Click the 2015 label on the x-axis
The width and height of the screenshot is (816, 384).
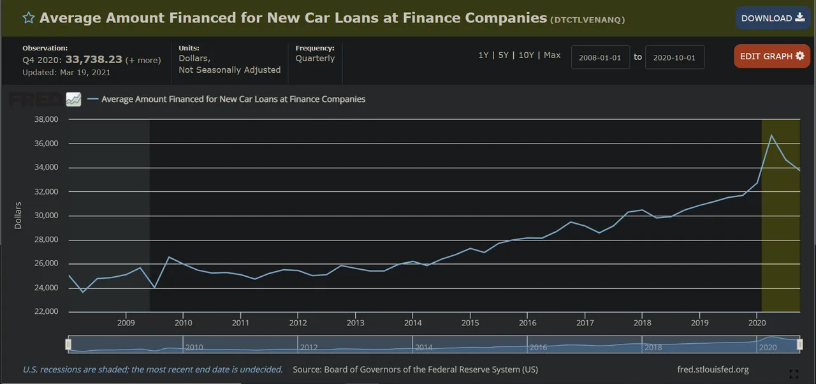470,323
